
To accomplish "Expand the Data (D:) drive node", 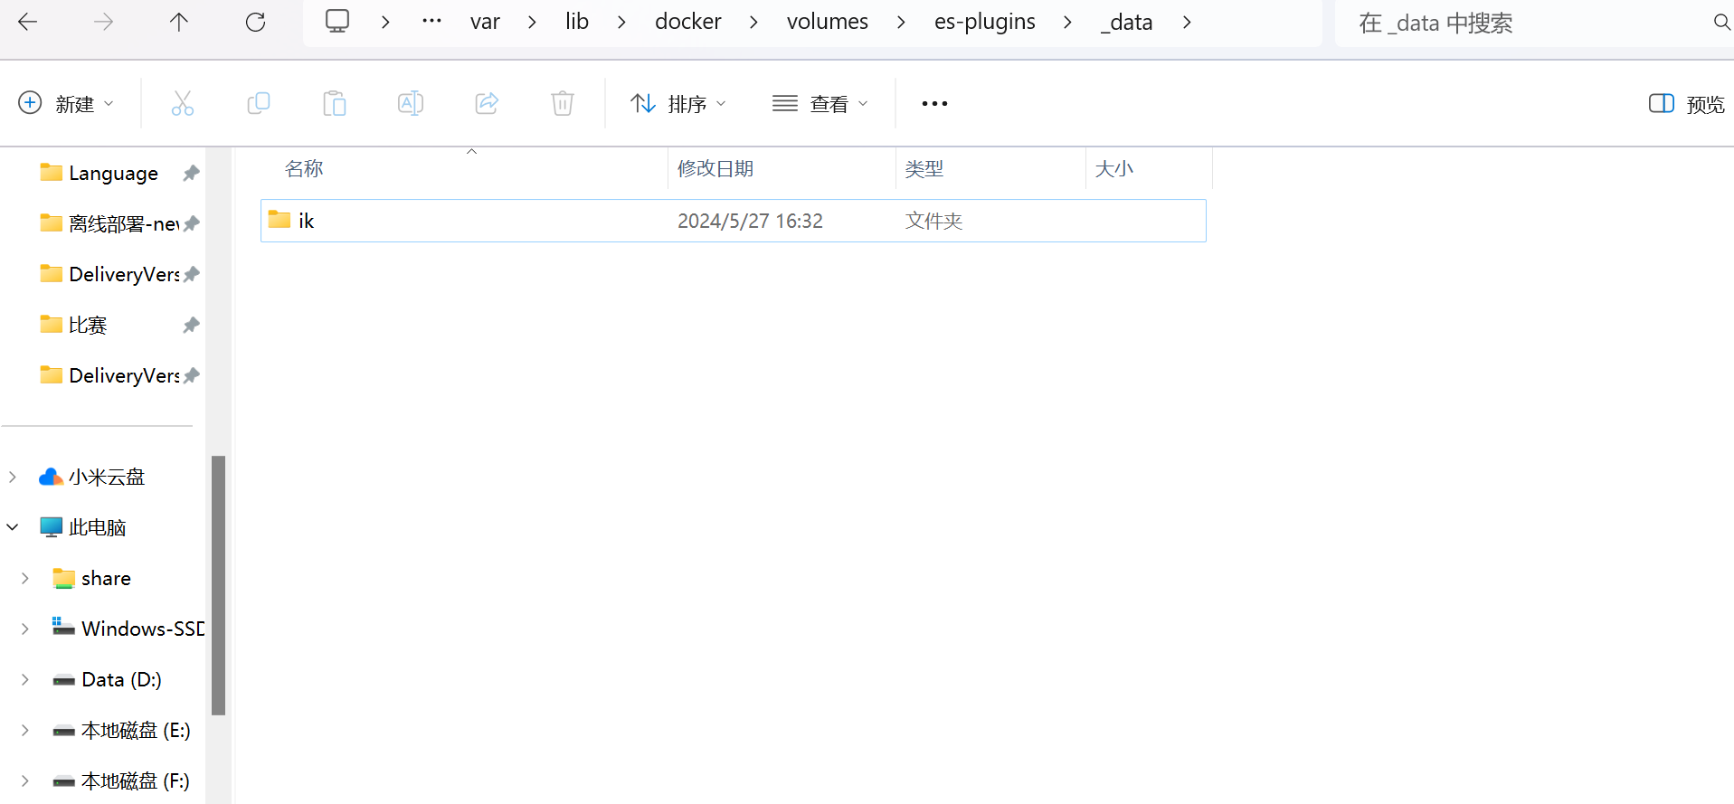I will coord(25,679).
